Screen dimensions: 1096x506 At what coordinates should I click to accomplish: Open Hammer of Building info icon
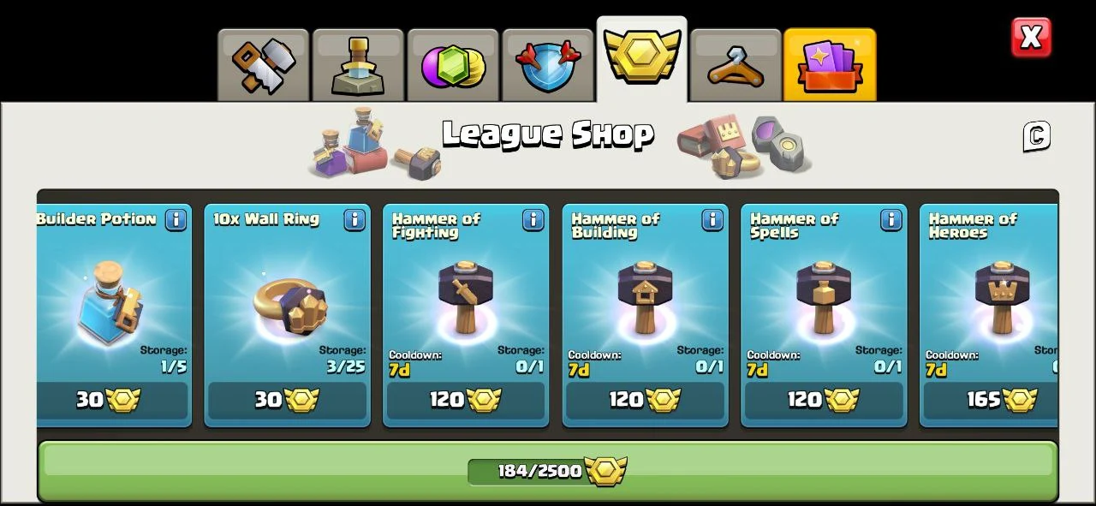(x=712, y=219)
